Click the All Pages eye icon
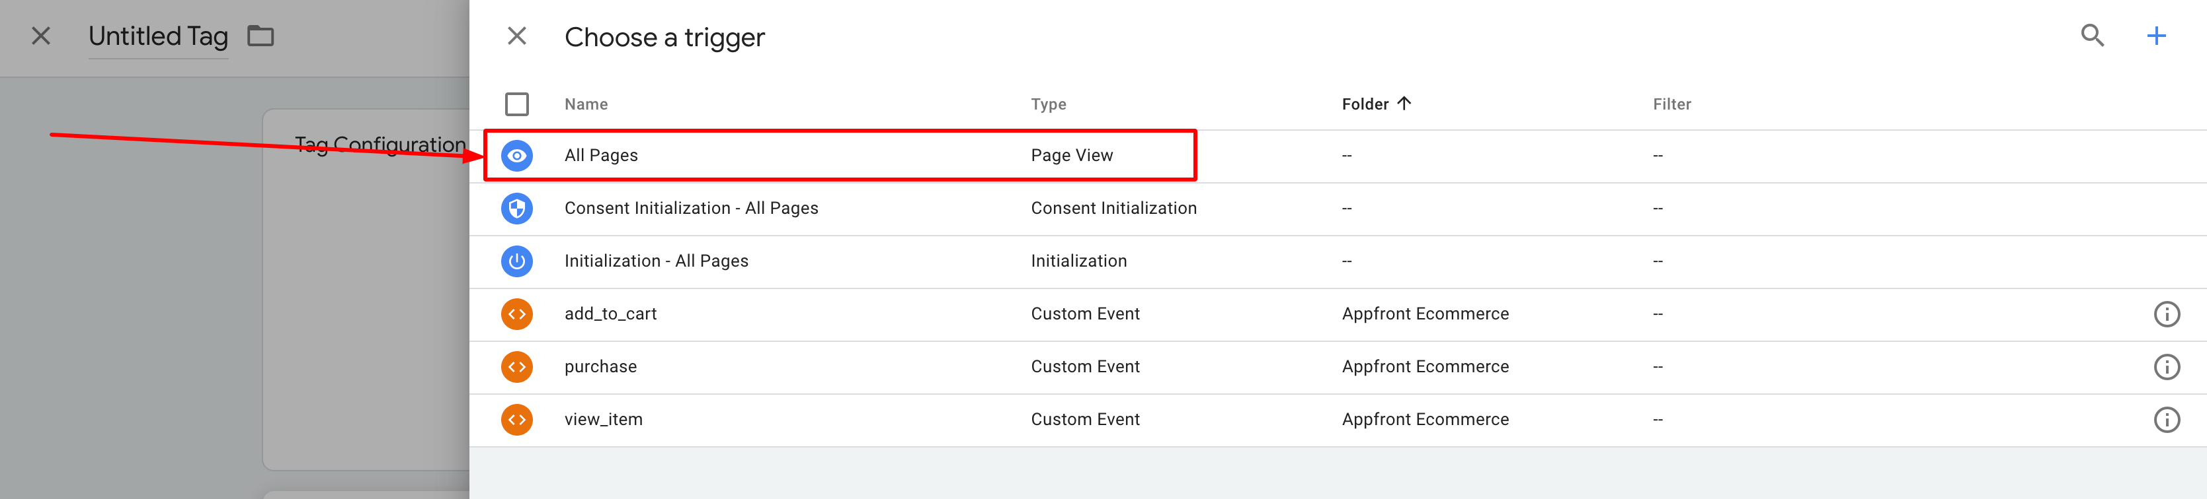The width and height of the screenshot is (2207, 499). (516, 156)
